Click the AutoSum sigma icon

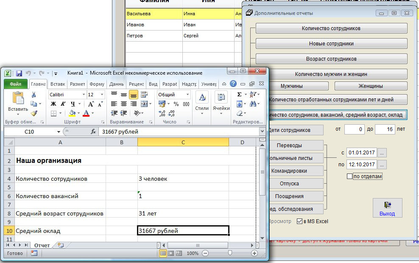tap(240, 95)
